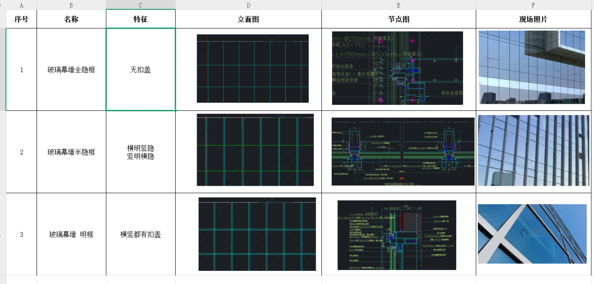
Task: Click the 序号 header cell
Action: coord(21,19)
